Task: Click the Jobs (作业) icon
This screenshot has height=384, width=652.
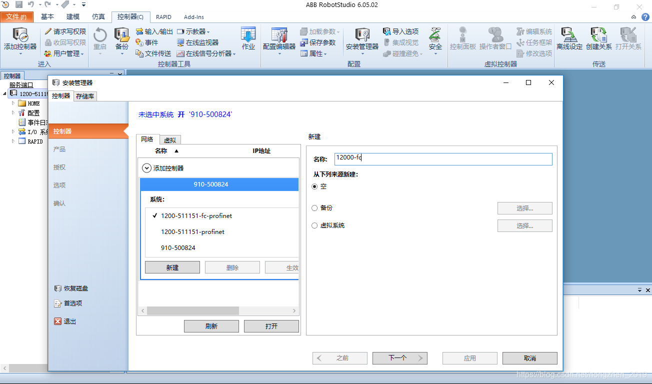Action: click(x=248, y=39)
